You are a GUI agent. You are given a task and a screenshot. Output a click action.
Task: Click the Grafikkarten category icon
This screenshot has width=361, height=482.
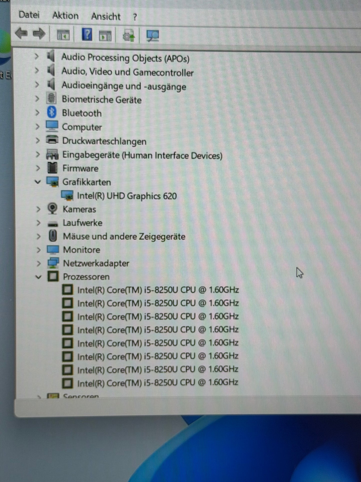[52, 182]
